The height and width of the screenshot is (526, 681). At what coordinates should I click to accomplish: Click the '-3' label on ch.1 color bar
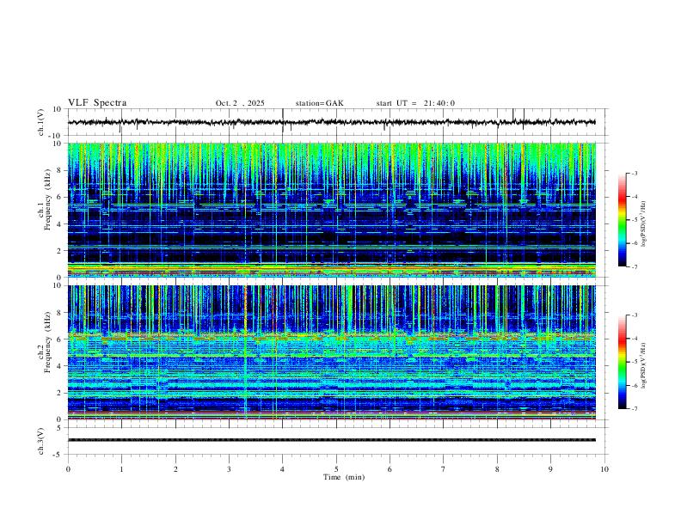(x=635, y=173)
